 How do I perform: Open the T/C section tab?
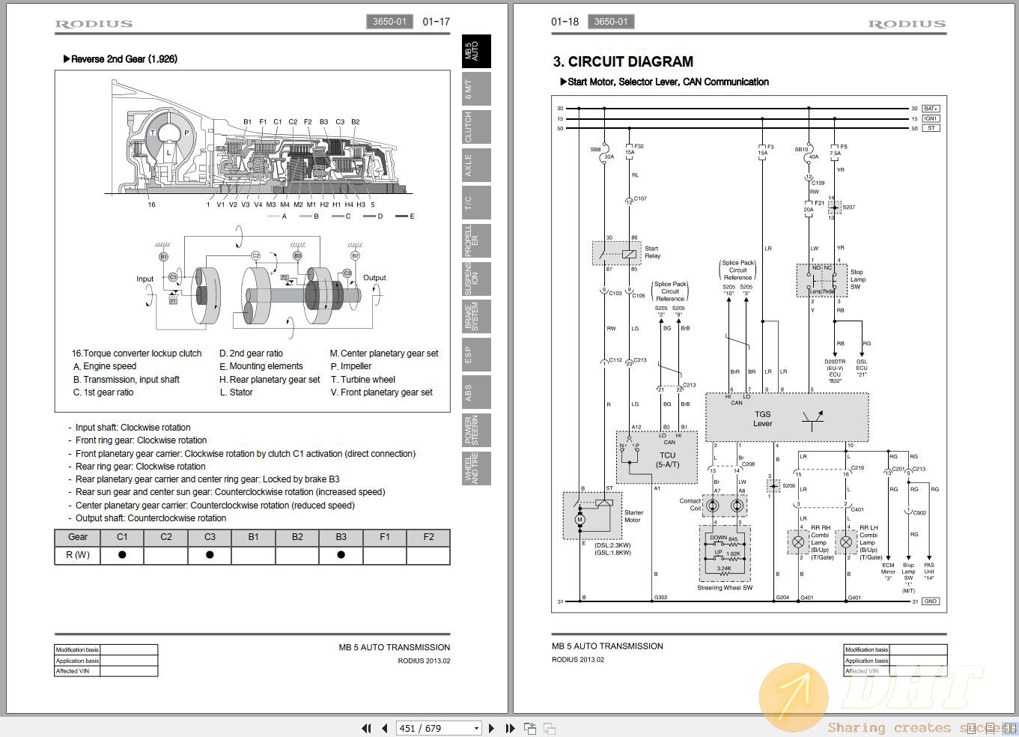(x=476, y=203)
